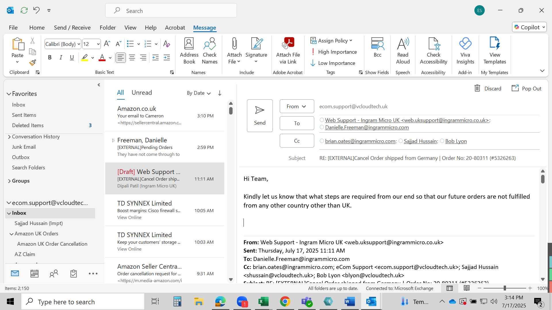Open the Copilot button
Screen dimensions: 552x310
pos(529,27)
